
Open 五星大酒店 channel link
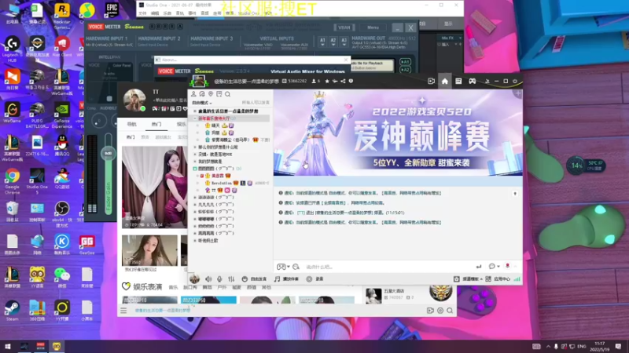pyautogui.click(x=394, y=291)
